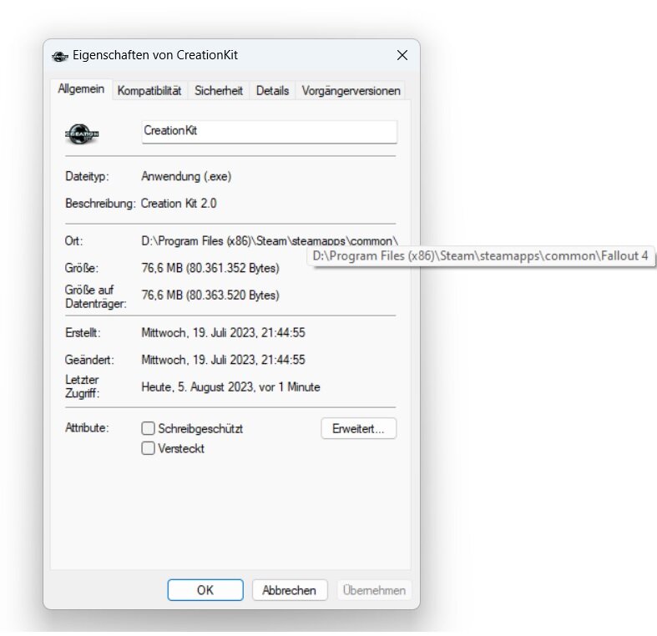Click the 'Letzter Zugriff:' label
Viewport: 657px width, 636px height.
pos(82,386)
